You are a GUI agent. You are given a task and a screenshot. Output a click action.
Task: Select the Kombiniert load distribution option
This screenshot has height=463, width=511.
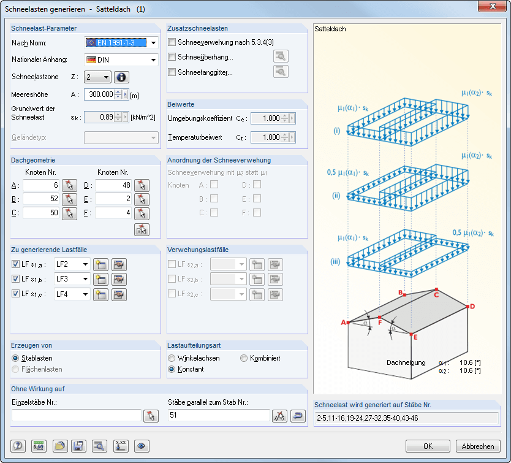pyautogui.click(x=244, y=358)
